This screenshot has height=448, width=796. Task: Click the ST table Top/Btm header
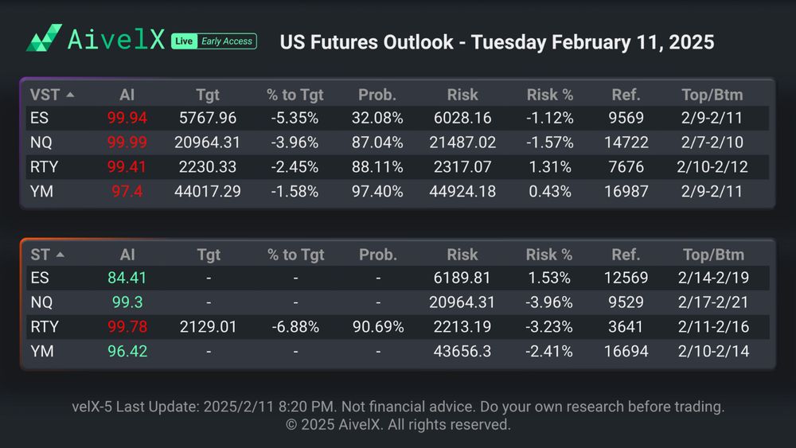[x=713, y=255]
